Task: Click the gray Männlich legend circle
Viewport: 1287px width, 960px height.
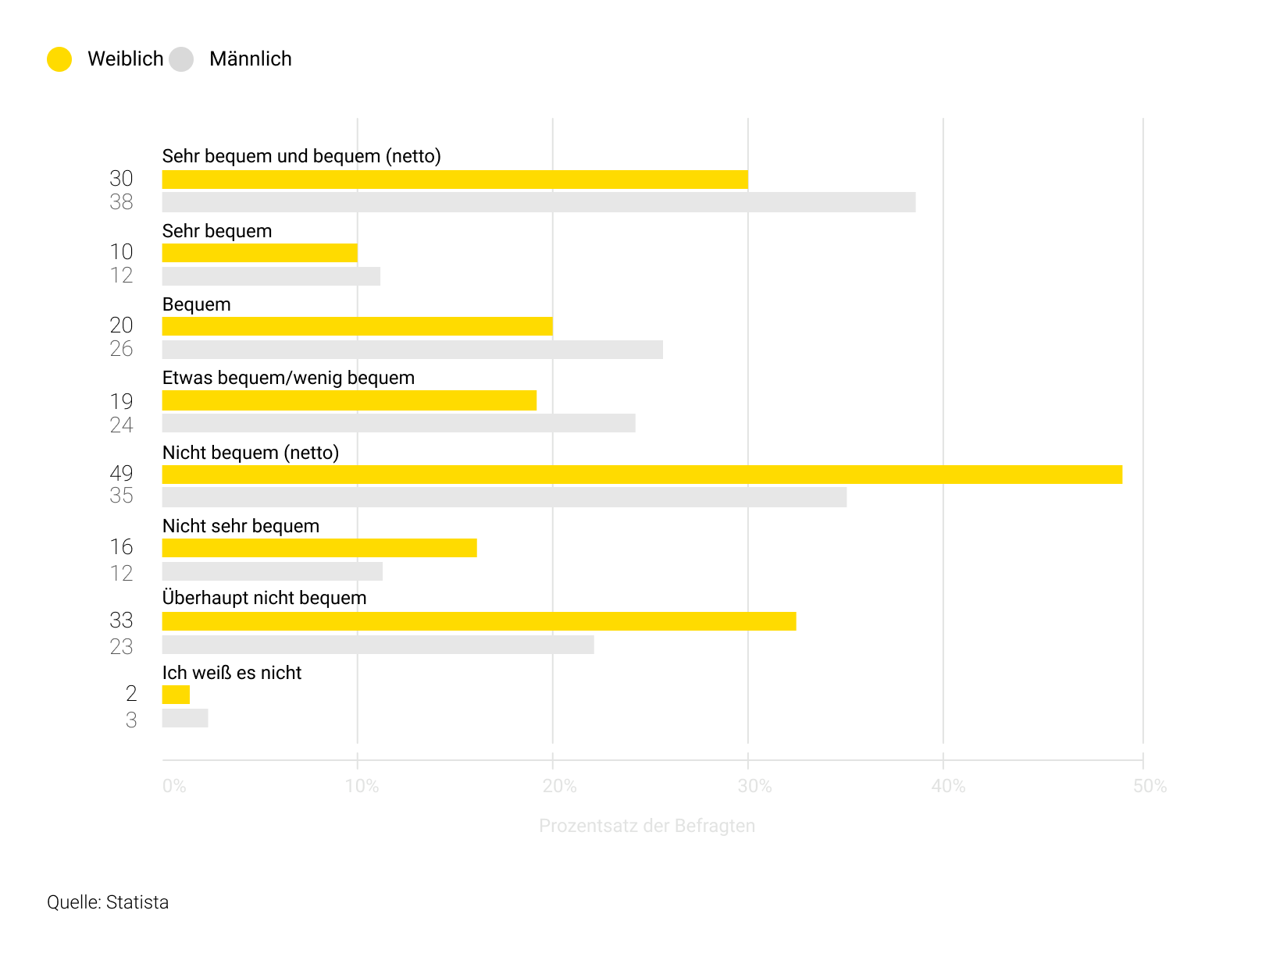Action: tap(181, 59)
